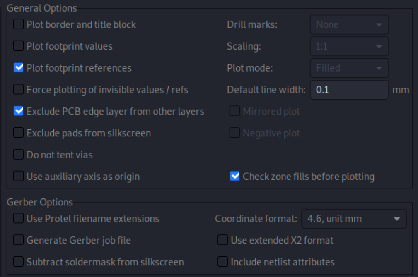Screen dimensions: 418x277
Task: Open the Plot mode dropdown
Action: tap(349, 68)
